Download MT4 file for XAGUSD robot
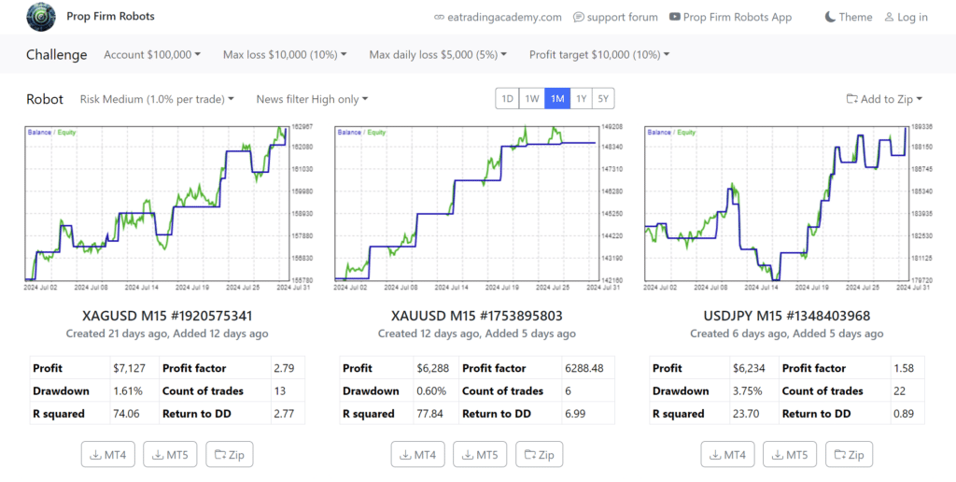 click(109, 455)
